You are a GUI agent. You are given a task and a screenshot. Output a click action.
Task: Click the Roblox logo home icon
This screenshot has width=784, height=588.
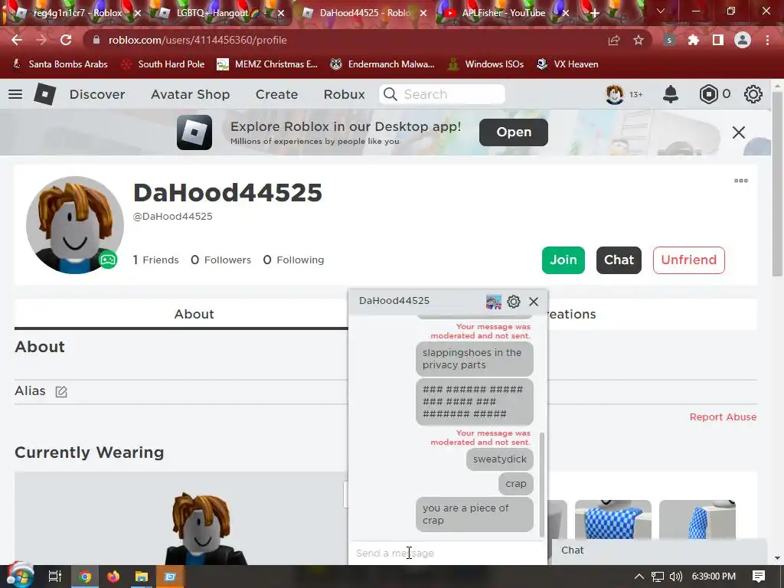click(44, 94)
